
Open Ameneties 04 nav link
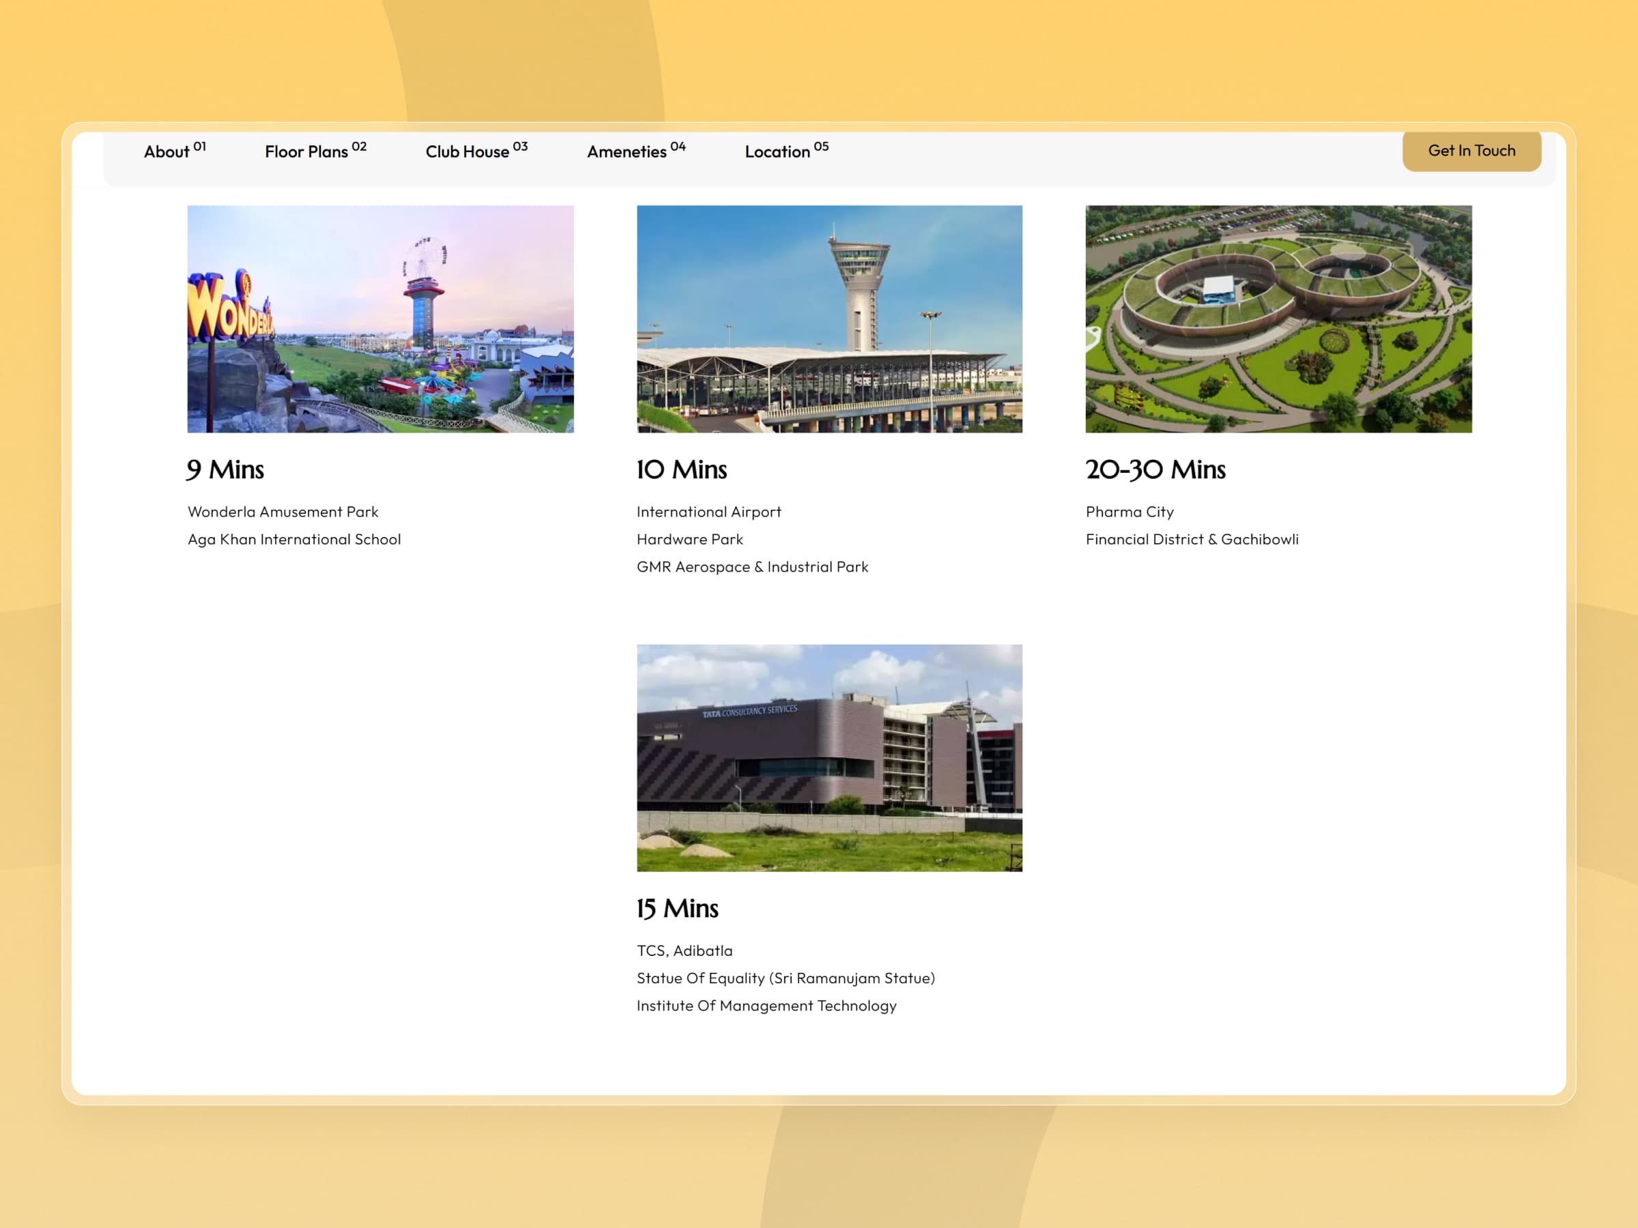[x=636, y=151]
